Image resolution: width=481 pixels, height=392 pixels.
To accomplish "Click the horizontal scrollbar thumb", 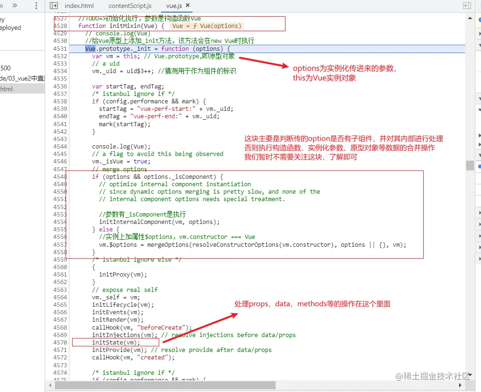I will pyautogui.click(x=165, y=385).
